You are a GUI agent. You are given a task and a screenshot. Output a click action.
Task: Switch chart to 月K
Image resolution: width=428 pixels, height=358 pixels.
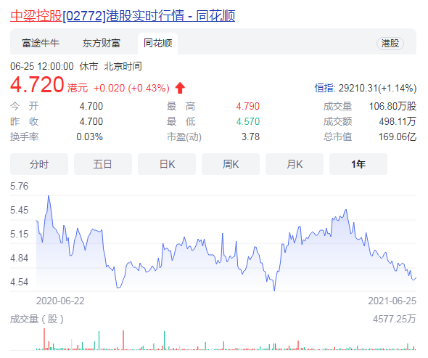pos(295,164)
